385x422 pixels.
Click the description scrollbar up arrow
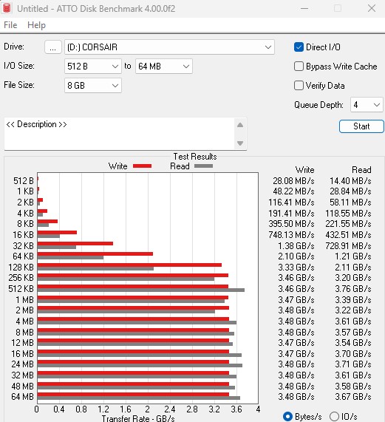240,125
